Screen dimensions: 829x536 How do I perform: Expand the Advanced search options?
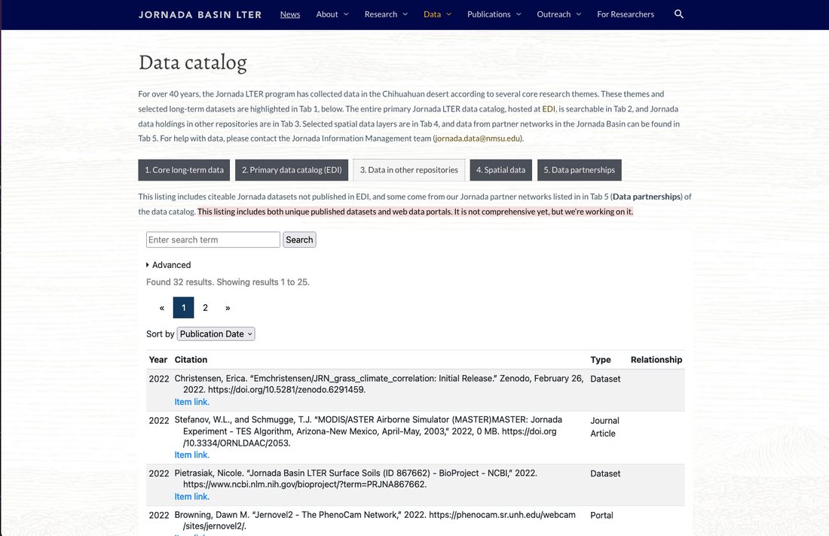tap(169, 265)
